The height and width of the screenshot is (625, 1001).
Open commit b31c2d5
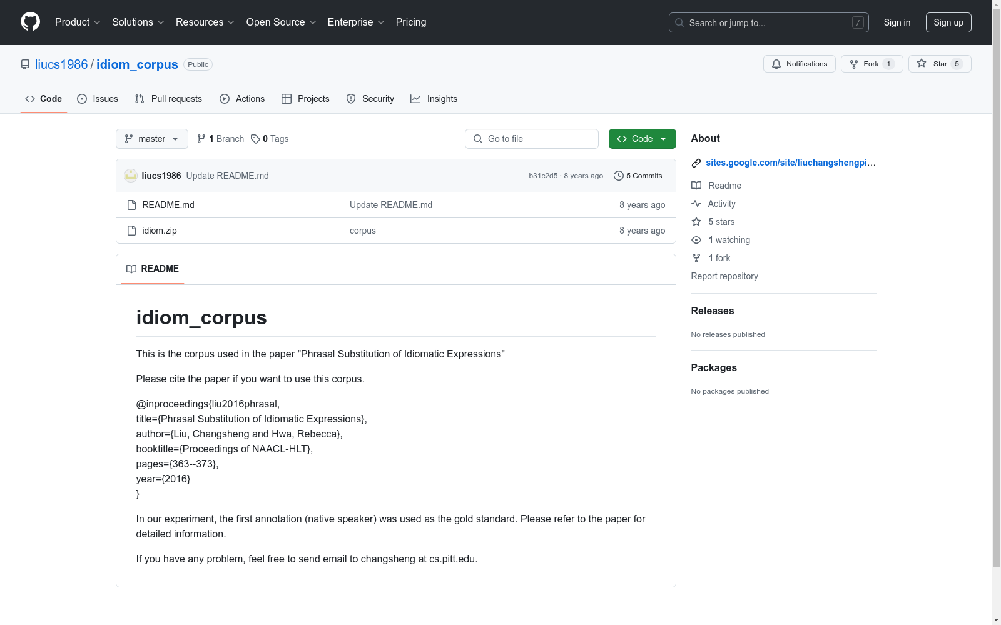pyautogui.click(x=543, y=176)
